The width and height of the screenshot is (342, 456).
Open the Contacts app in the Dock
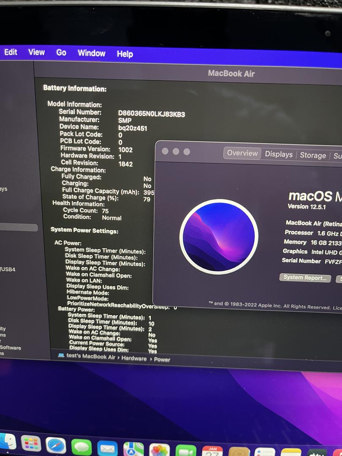(x=239, y=452)
